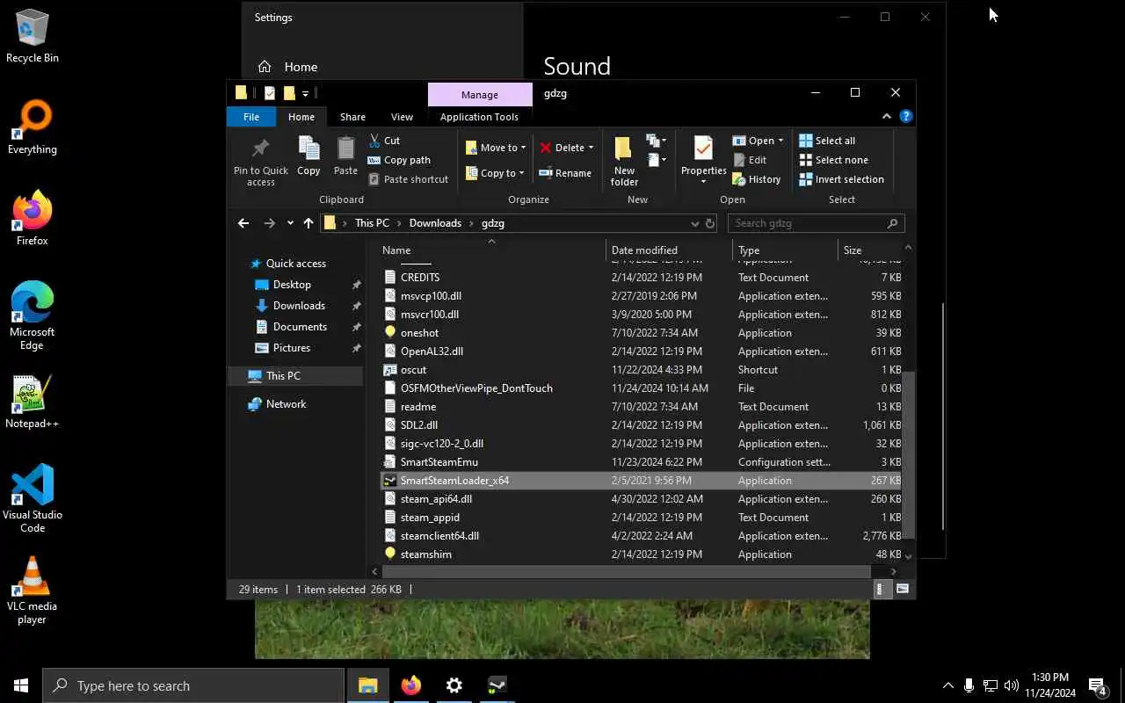
Task: Click Downloads in address breadcrumb
Action: point(435,223)
